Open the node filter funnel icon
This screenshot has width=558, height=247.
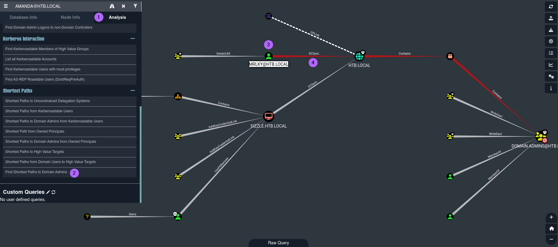(135, 6)
